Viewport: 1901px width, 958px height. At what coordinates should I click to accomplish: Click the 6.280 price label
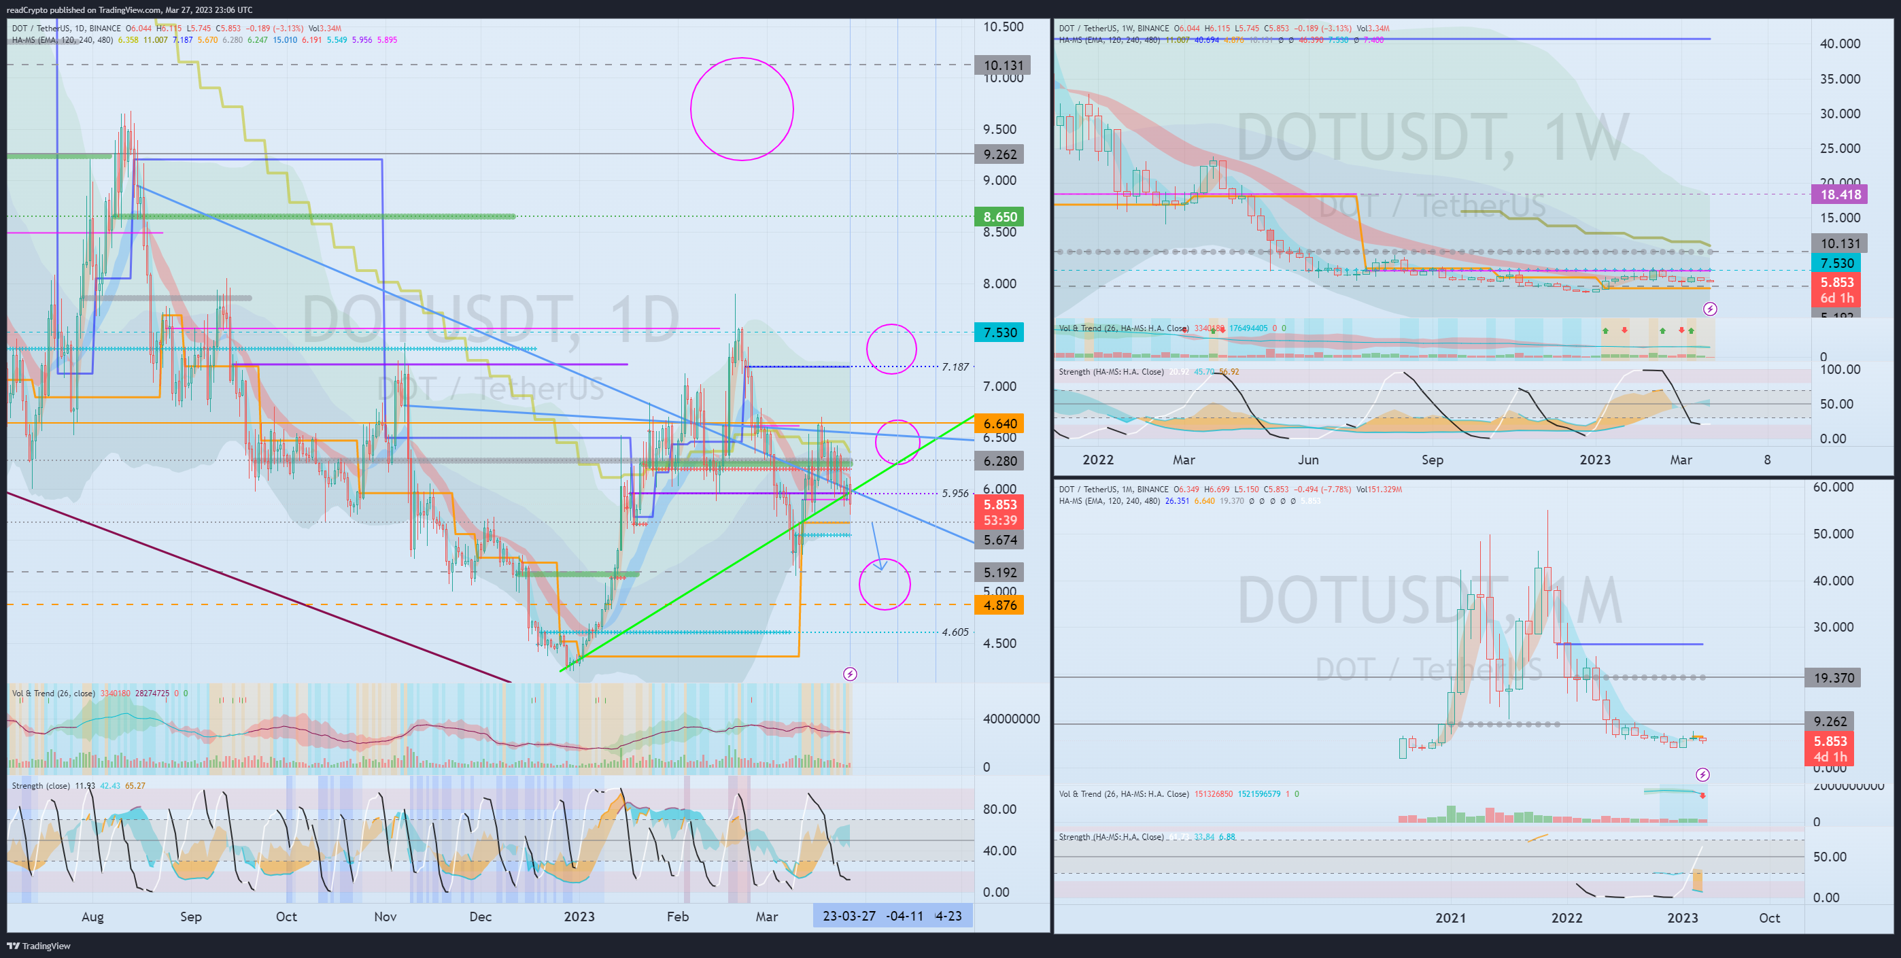click(x=999, y=461)
